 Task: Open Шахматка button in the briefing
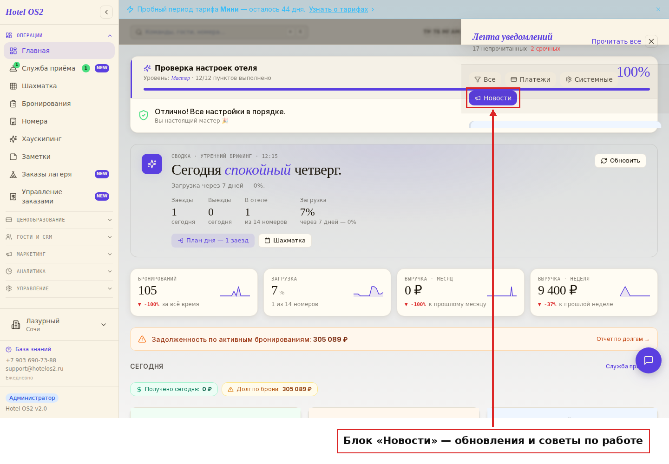point(285,241)
